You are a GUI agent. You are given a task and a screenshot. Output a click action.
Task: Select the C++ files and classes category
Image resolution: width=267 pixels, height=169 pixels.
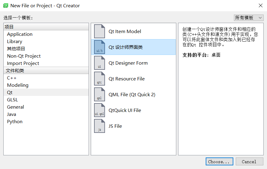(x=46, y=78)
